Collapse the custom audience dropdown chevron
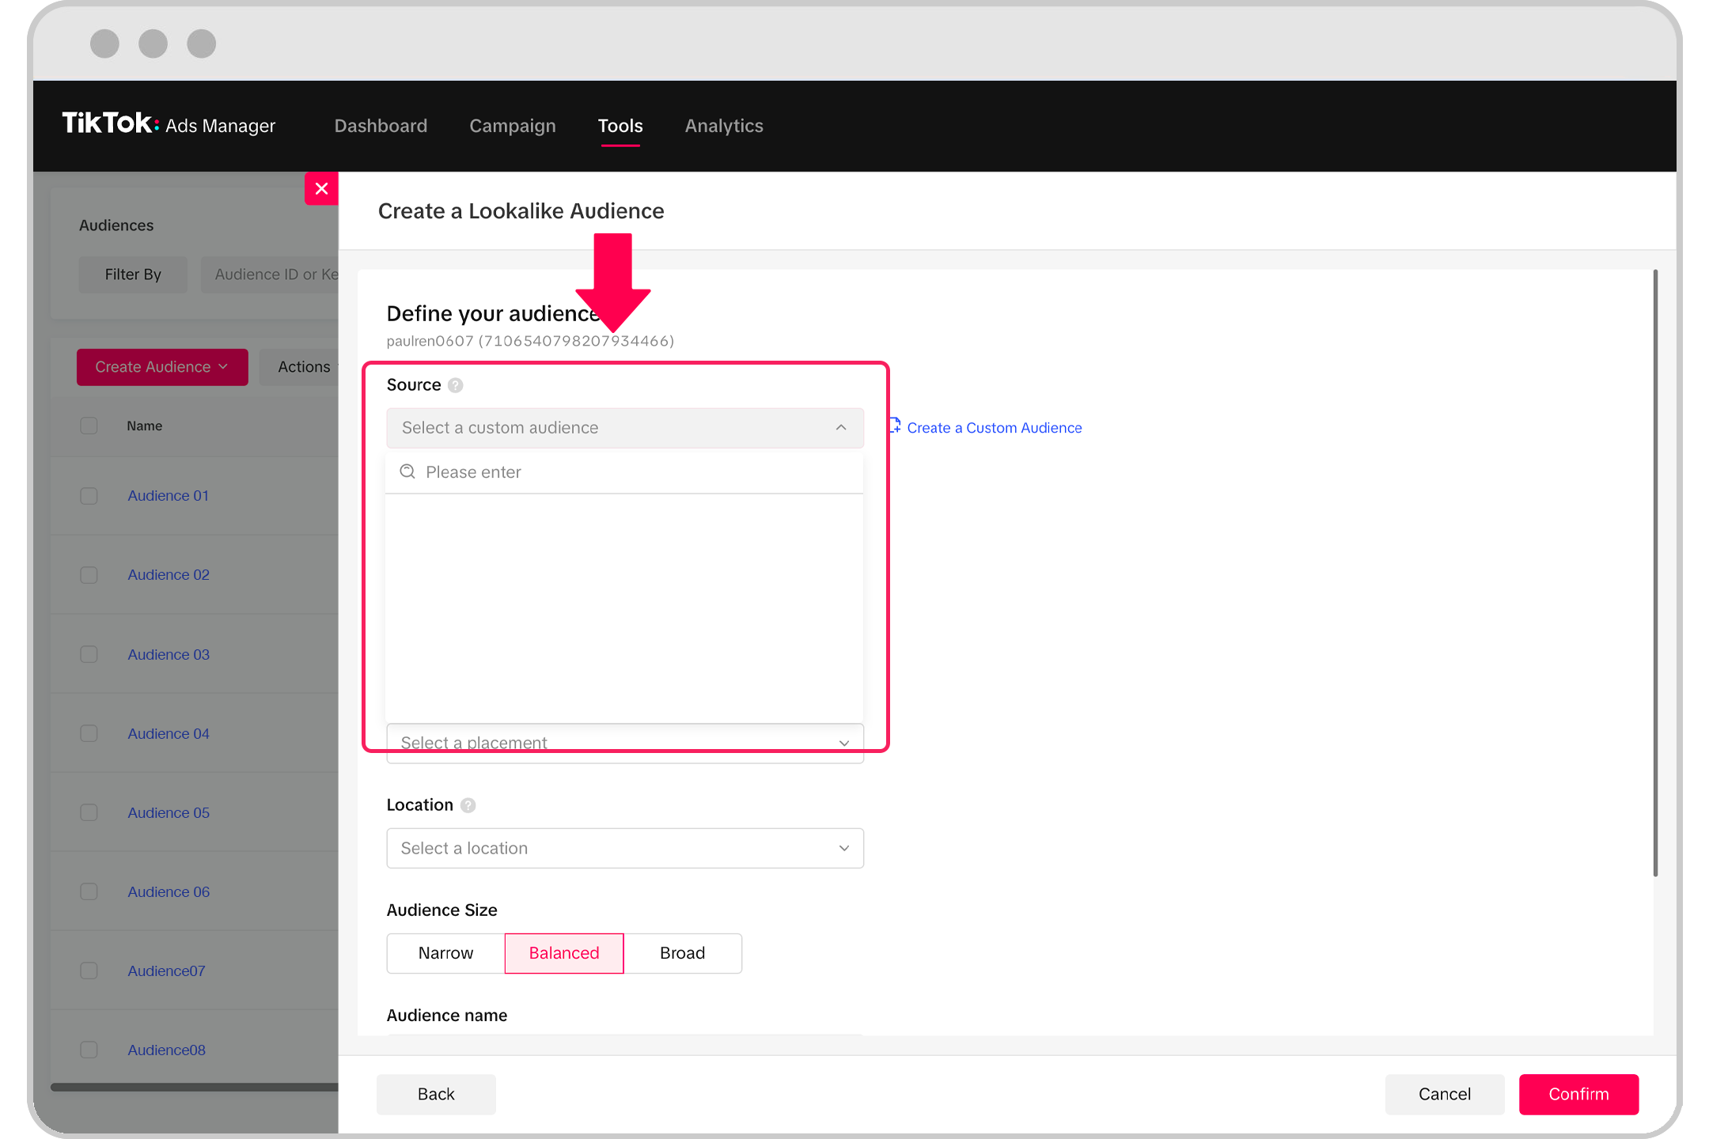The width and height of the screenshot is (1709, 1139). (x=841, y=427)
